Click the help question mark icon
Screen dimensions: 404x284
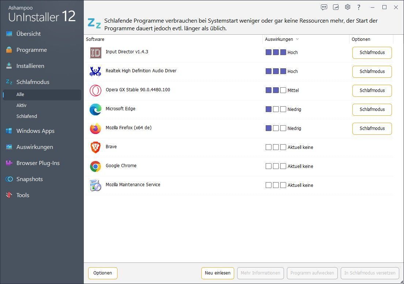pyautogui.click(x=359, y=7)
